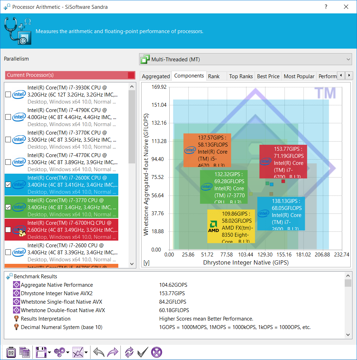Click the Dhrystone Integer Native AVX2 diamond icon
The height and width of the screenshot is (360, 357).
pos(16,293)
